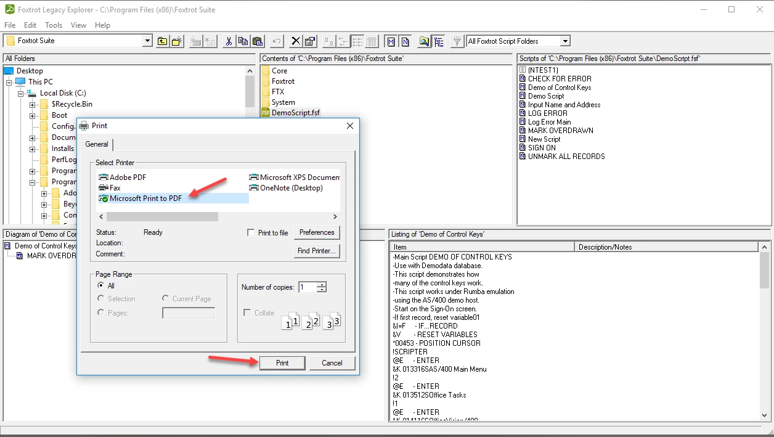Select the Details view toolbar icon

tap(372, 41)
